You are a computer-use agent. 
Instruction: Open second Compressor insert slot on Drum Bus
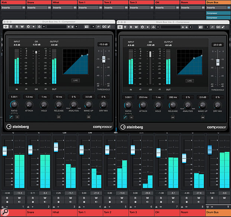pyautogui.click(x=218, y=17)
